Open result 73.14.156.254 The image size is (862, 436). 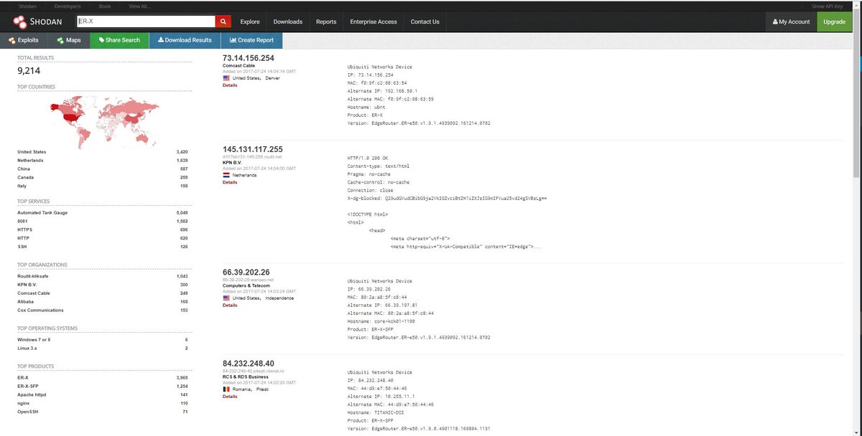[x=249, y=58]
